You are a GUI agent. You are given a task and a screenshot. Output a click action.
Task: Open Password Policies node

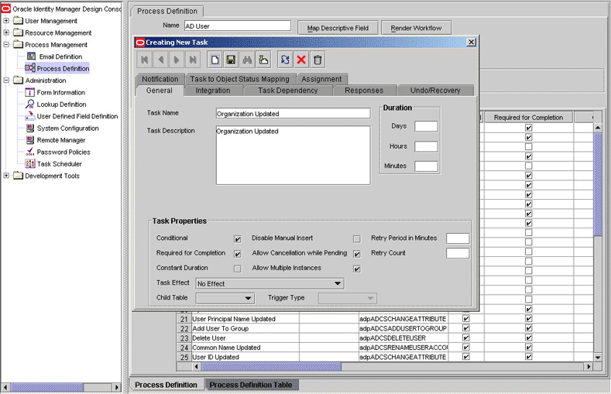64,152
